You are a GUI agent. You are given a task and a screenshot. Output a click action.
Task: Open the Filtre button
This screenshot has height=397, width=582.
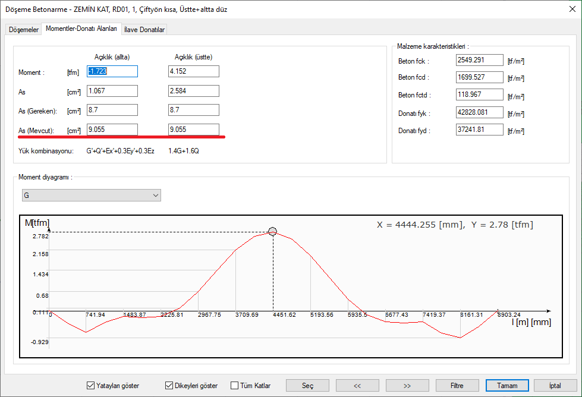(457, 386)
